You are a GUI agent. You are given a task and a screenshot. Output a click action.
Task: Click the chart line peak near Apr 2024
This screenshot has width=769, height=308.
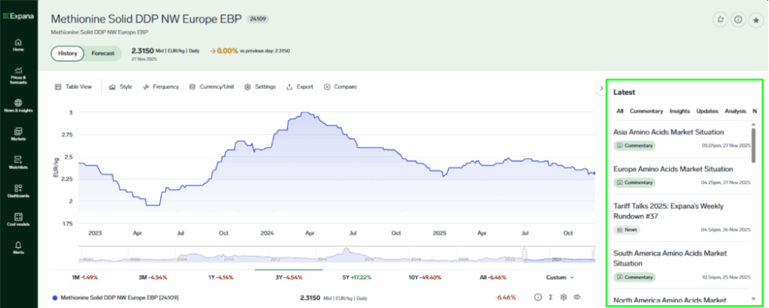(306, 113)
